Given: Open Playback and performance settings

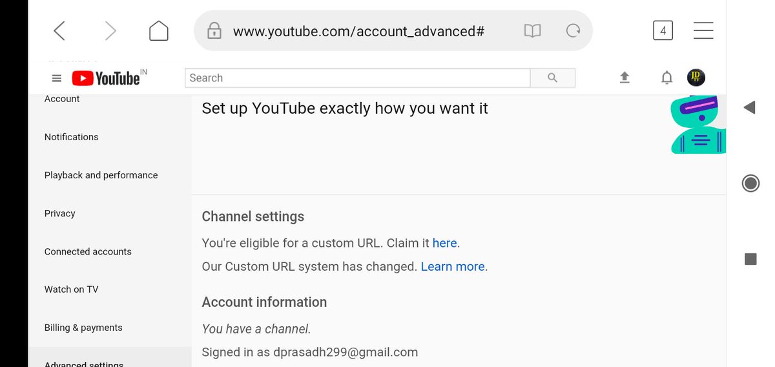Looking at the screenshot, I should point(101,175).
